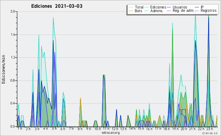
Task: Click the y-axis value 1.6
Action: coord(13,35)
